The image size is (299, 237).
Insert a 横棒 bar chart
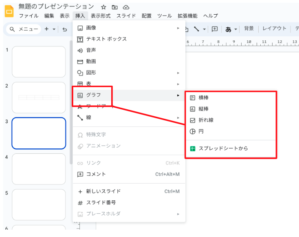coord(231,98)
